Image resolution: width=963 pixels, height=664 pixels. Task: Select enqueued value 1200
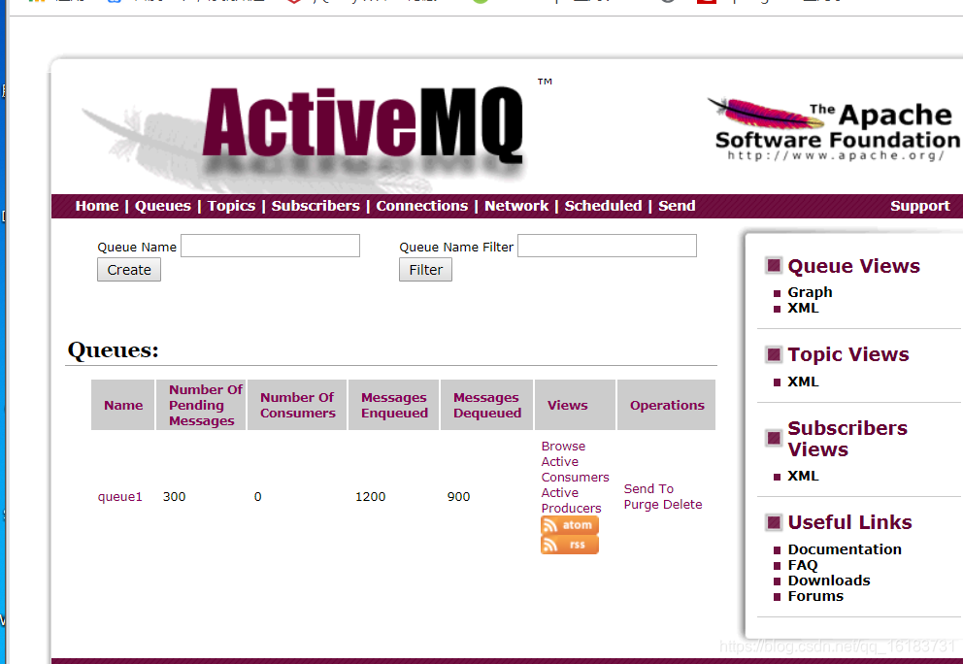click(x=370, y=496)
